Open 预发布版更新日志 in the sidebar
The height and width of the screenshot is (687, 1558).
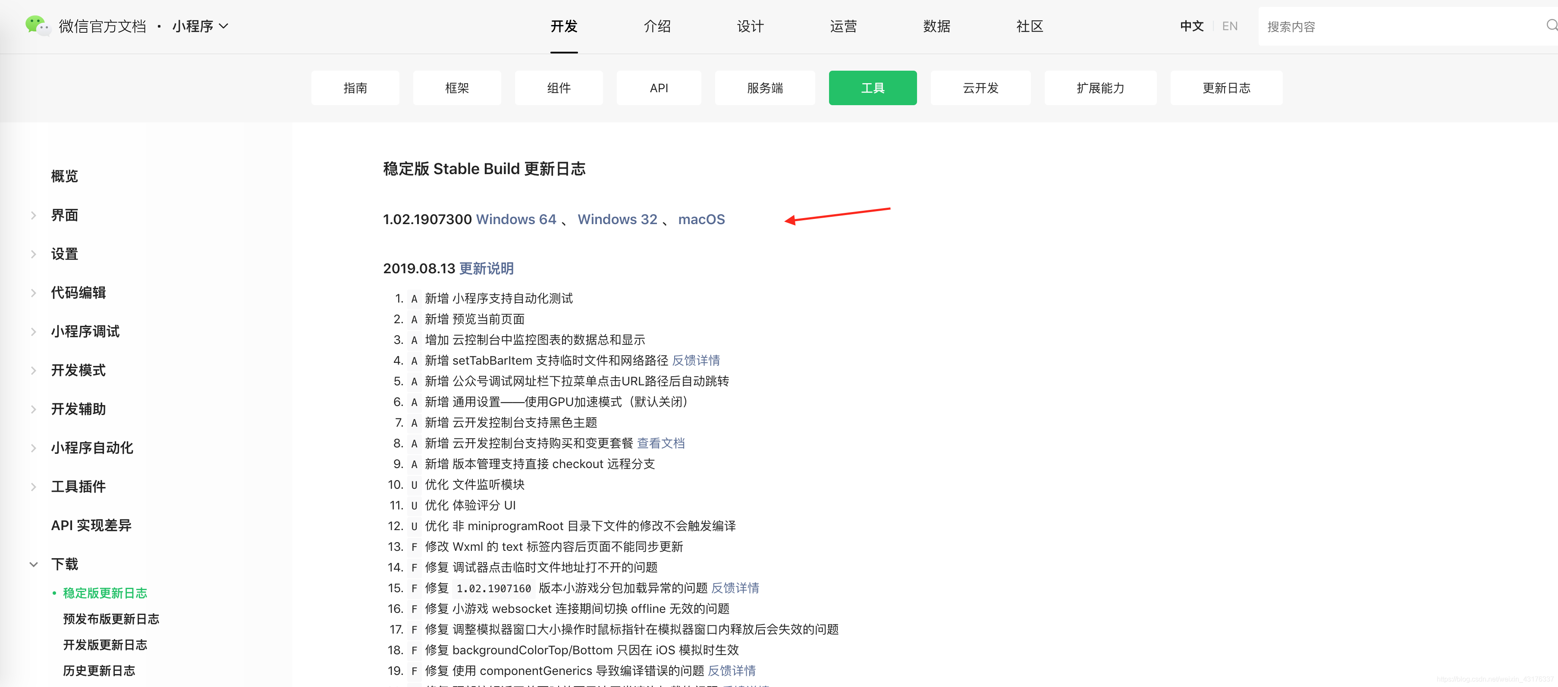tap(111, 619)
